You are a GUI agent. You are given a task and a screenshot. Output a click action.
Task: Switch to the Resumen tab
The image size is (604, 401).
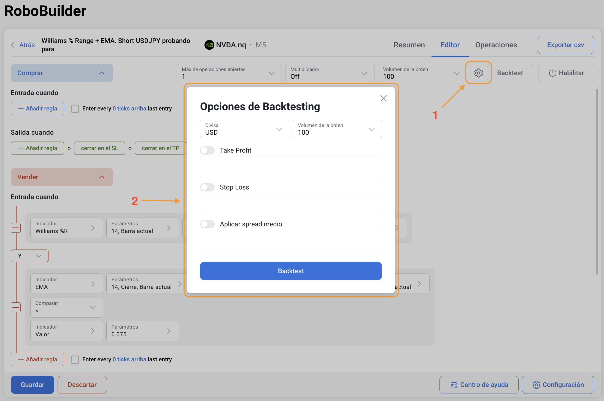point(409,45)
